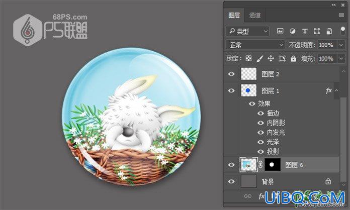Collapse the effects list of 图层 1
The height and width of the screenshot is (210, 350).
336,90
